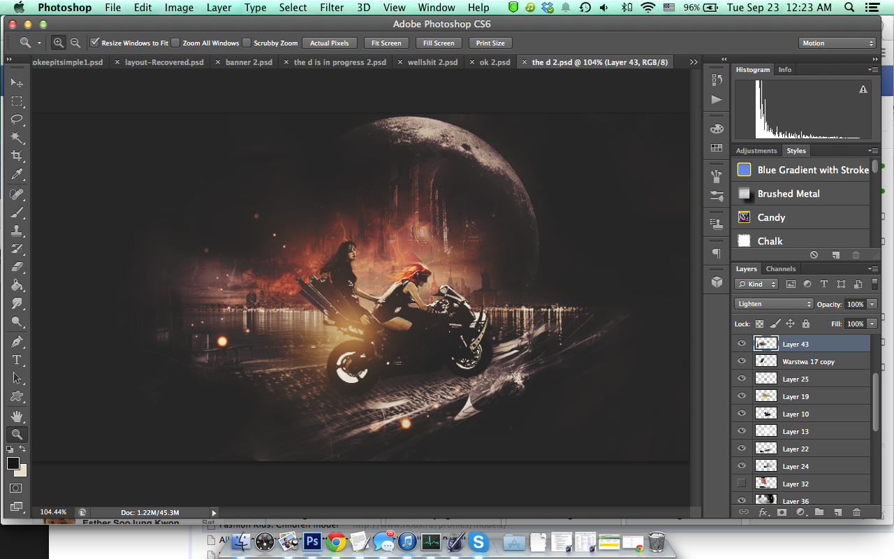Open Histogram panel flyout menu

(x=873, y=70)
